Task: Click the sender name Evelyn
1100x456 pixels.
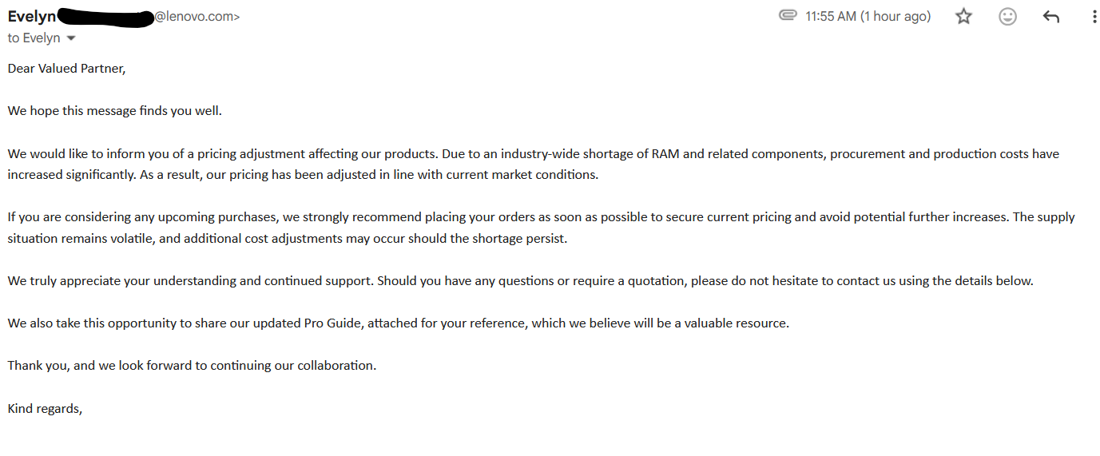Action: [32, 17]
